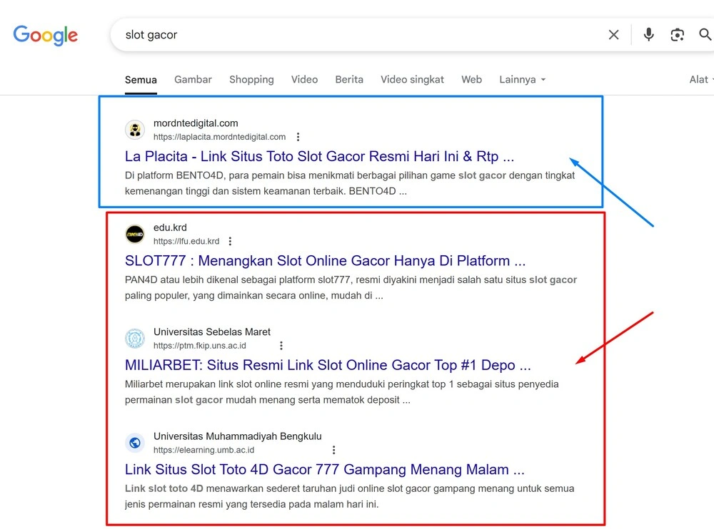Click edu.krd site favicon

pyautogui.click(x=135, y=235)
